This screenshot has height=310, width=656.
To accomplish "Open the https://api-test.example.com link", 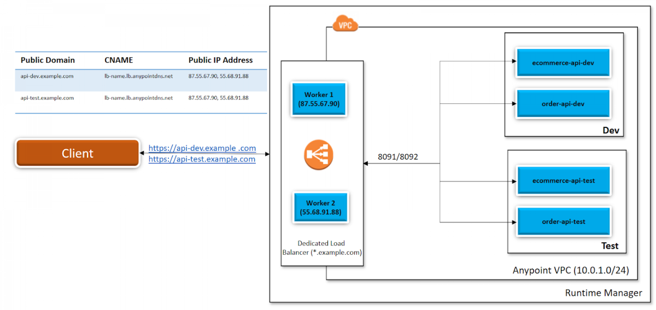I will click(202, 159).
